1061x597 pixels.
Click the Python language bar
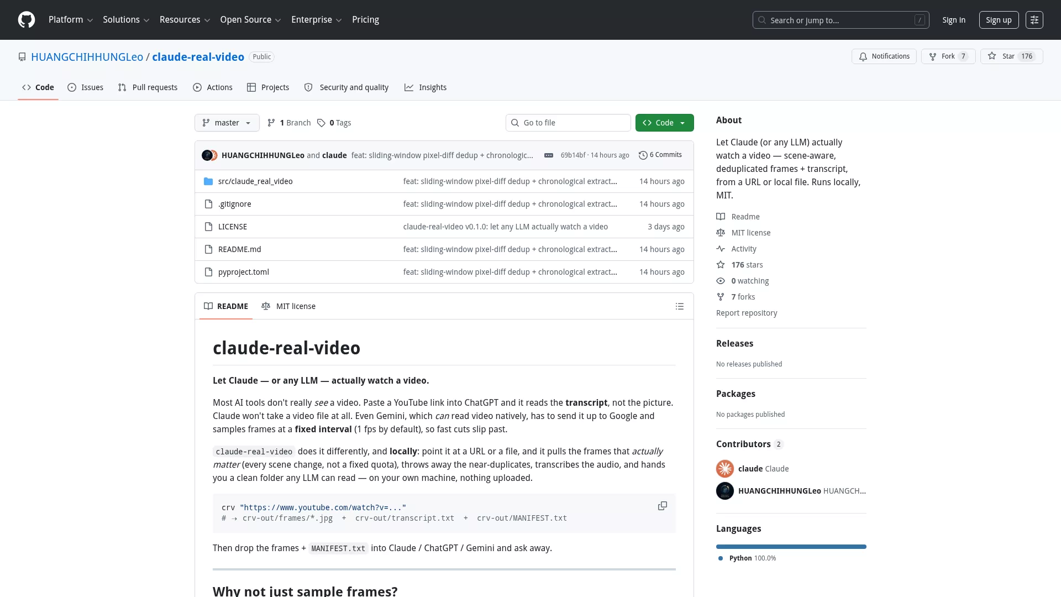[791, 547]
